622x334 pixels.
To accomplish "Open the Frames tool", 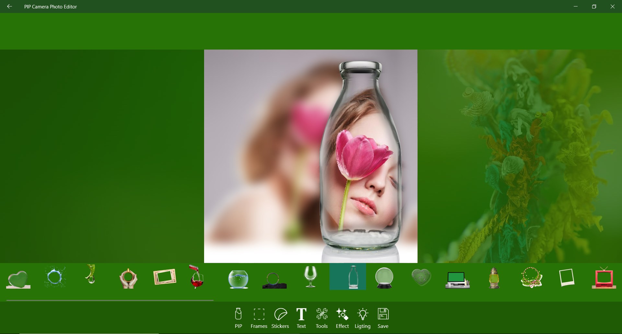I will coord(259,318).
